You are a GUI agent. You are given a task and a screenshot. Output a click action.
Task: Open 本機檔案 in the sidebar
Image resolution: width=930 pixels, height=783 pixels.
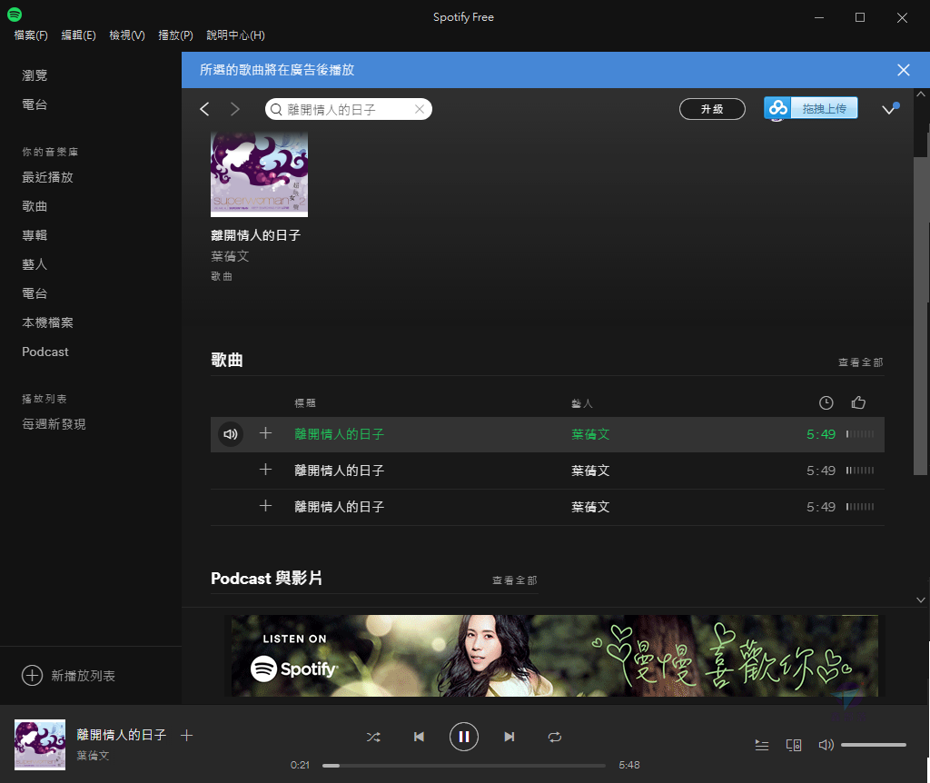click(x=47, y=322)
